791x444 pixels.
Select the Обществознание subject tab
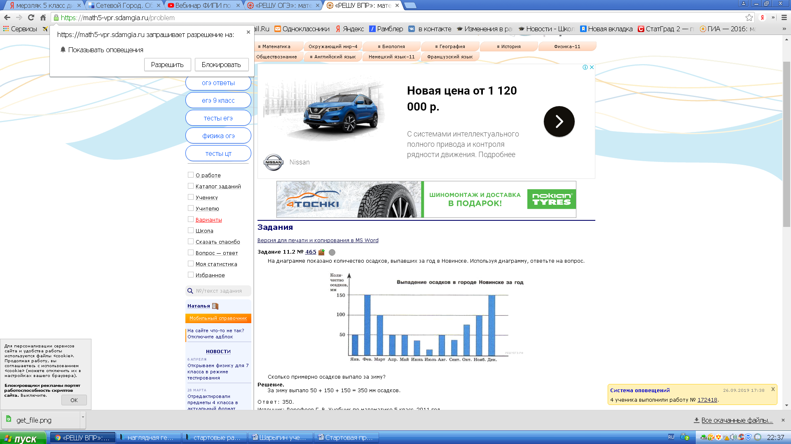276,57
